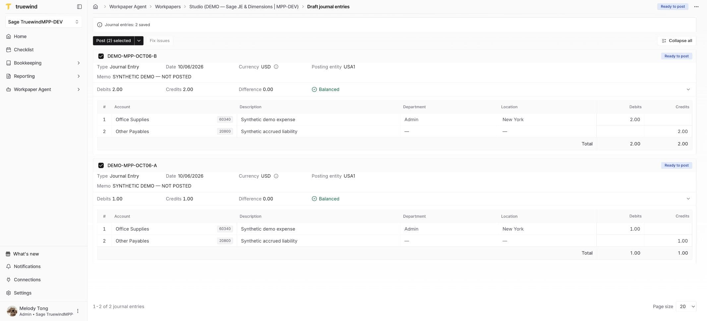Select Other Payables row in OCT06-B entry
The width and height of the screenshot is (707, 321).
point(394,131)
